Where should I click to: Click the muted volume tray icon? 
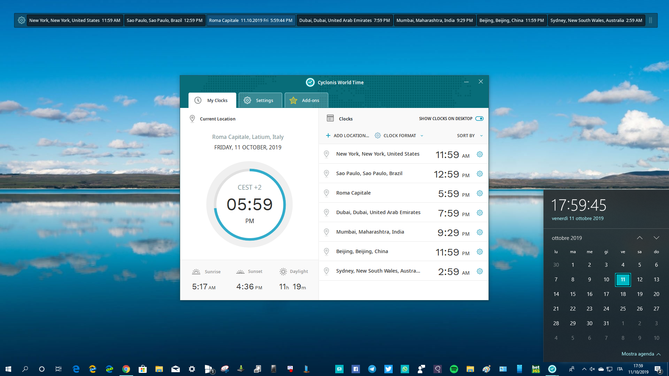(x=592, y=369)
